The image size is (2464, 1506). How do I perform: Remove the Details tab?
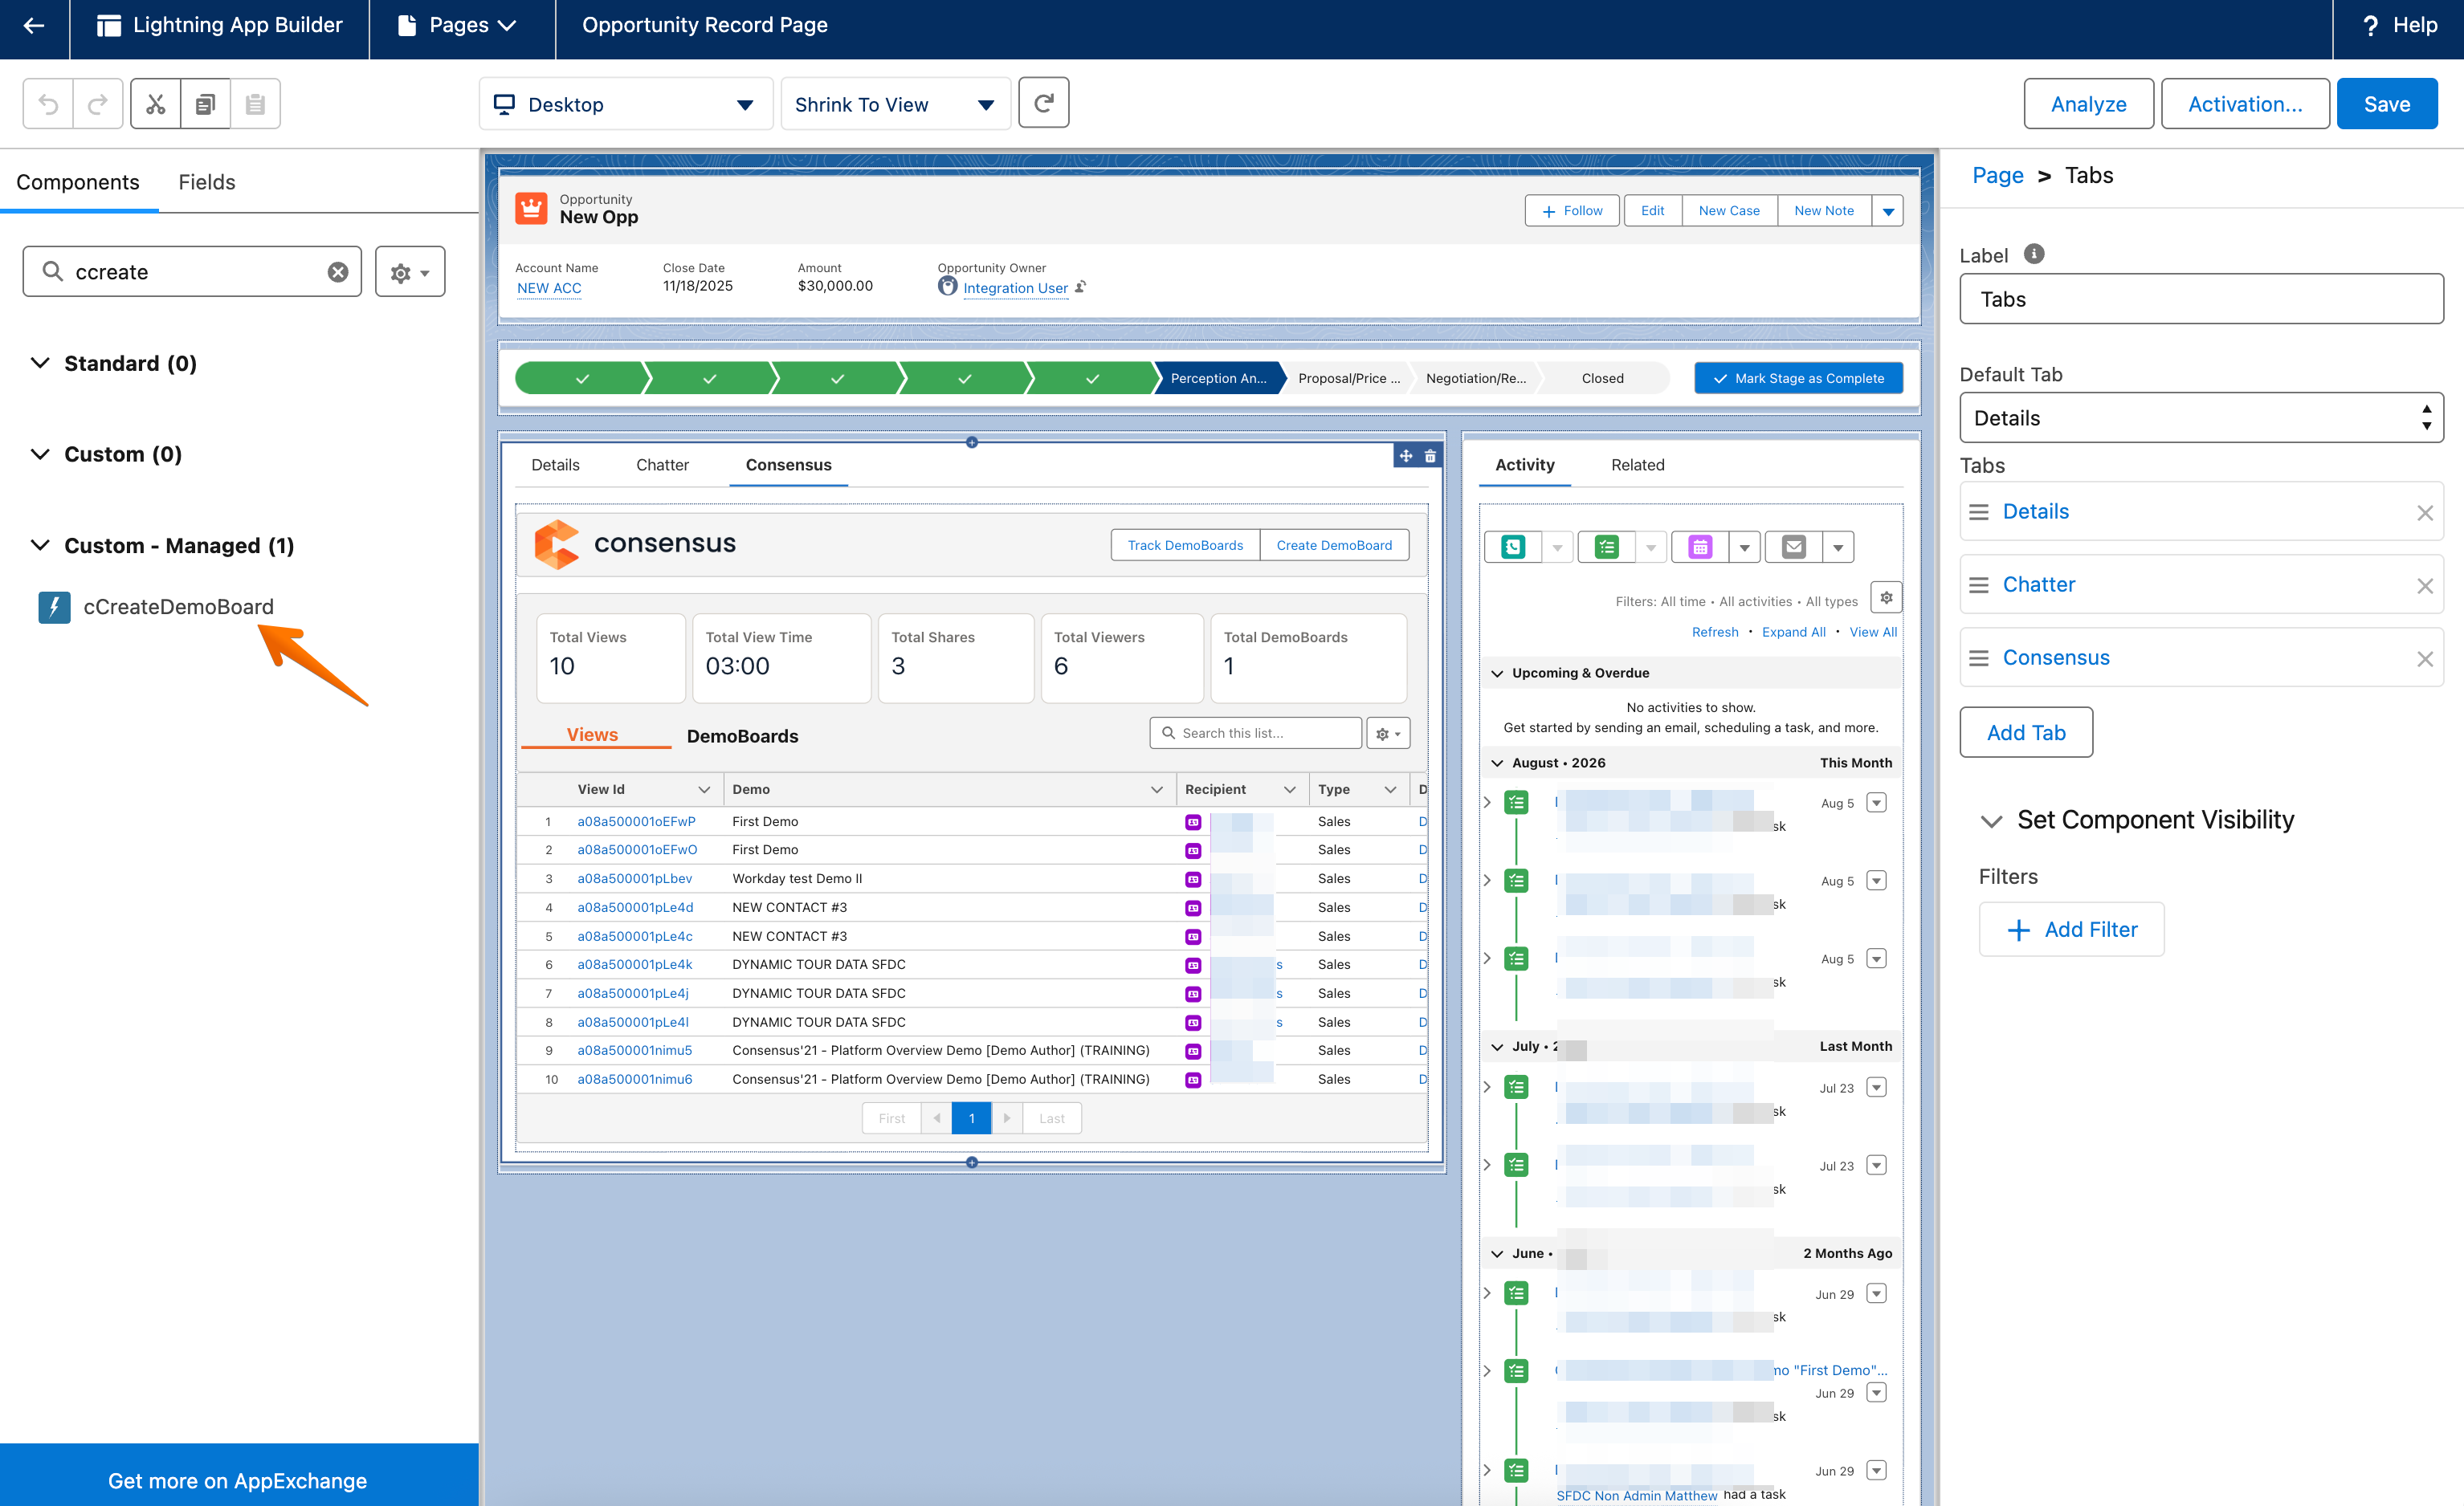pos(2425,513)
